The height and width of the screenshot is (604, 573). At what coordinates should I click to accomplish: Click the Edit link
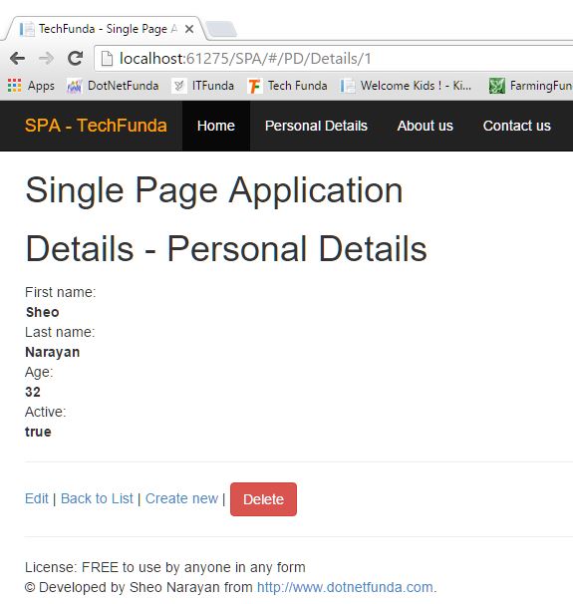tap(37, 498)
